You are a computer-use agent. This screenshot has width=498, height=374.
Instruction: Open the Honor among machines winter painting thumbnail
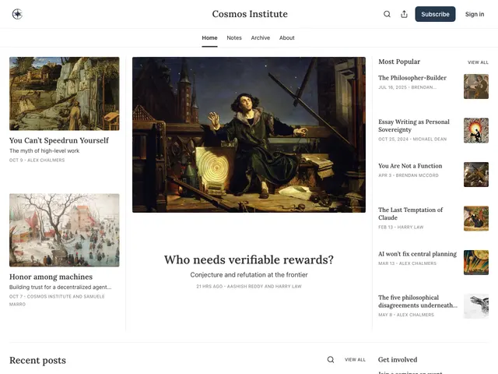point(65,230)
